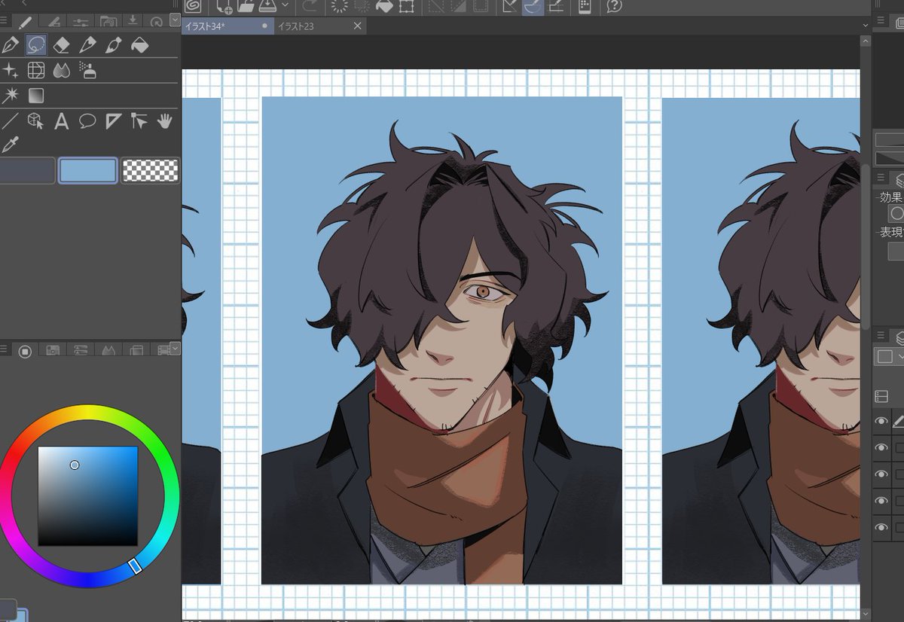The image size is (904, 622).
Task: Select the Pencil tool
Action: tap(87, 45)
